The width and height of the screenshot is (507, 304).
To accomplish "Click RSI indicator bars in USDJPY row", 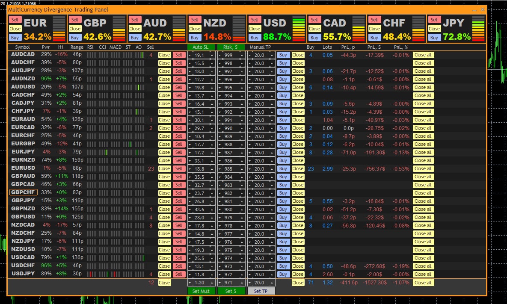I will [92, 274].
